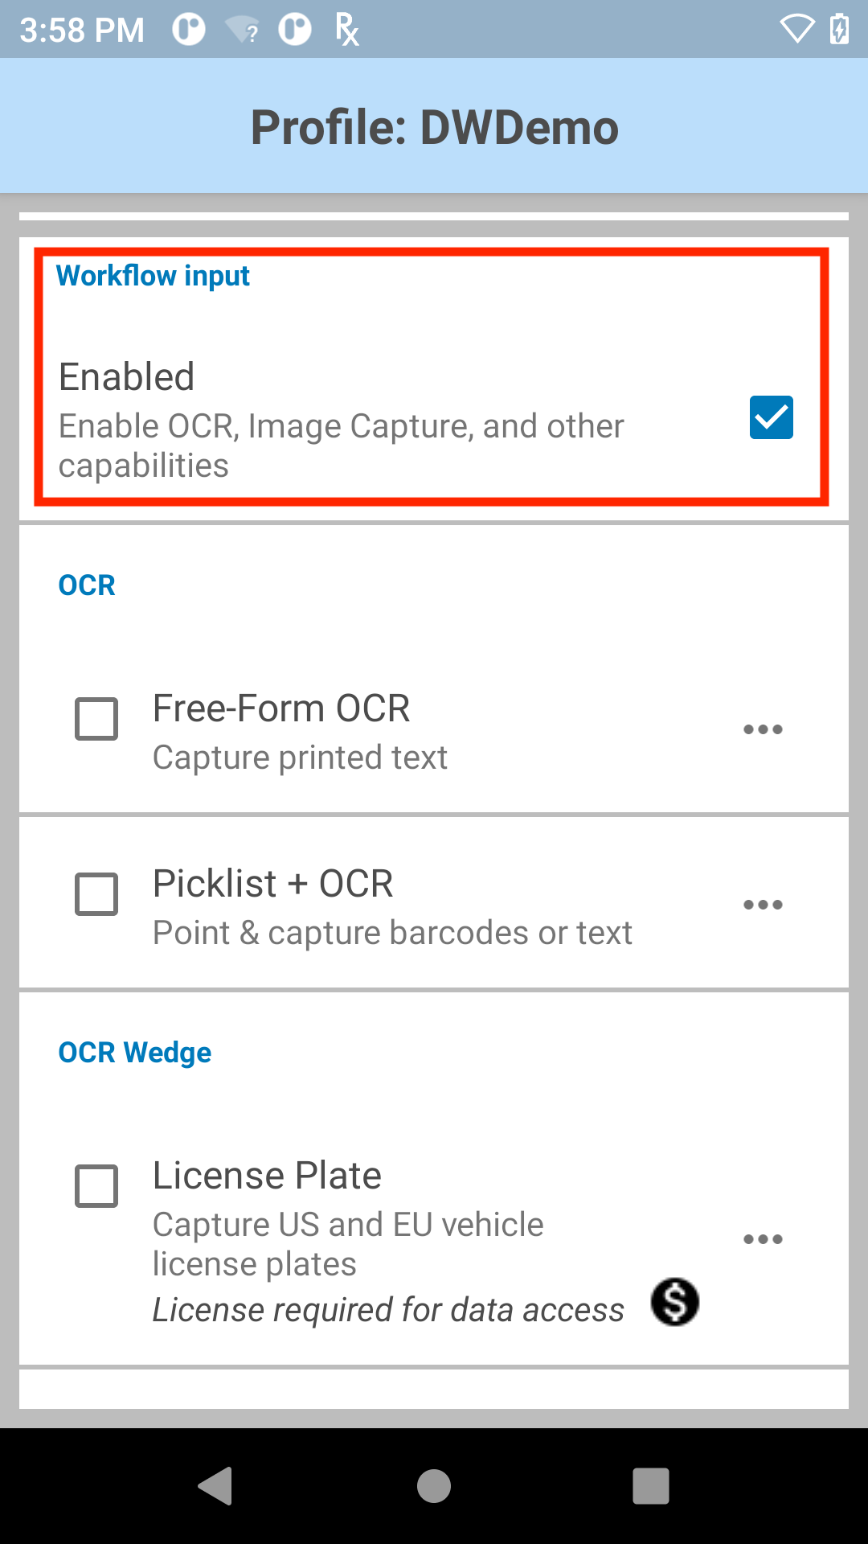Tap the status bar clock time
Viewport: 868px width, 1544px height.
pyautogui.click(x=82, y=31)
